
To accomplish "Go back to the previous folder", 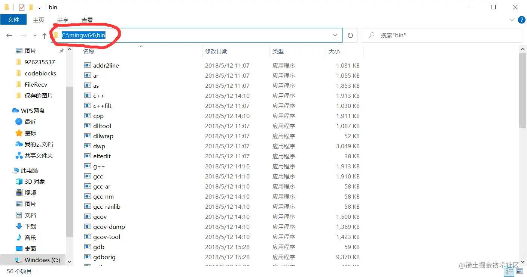I will (9, 35).
